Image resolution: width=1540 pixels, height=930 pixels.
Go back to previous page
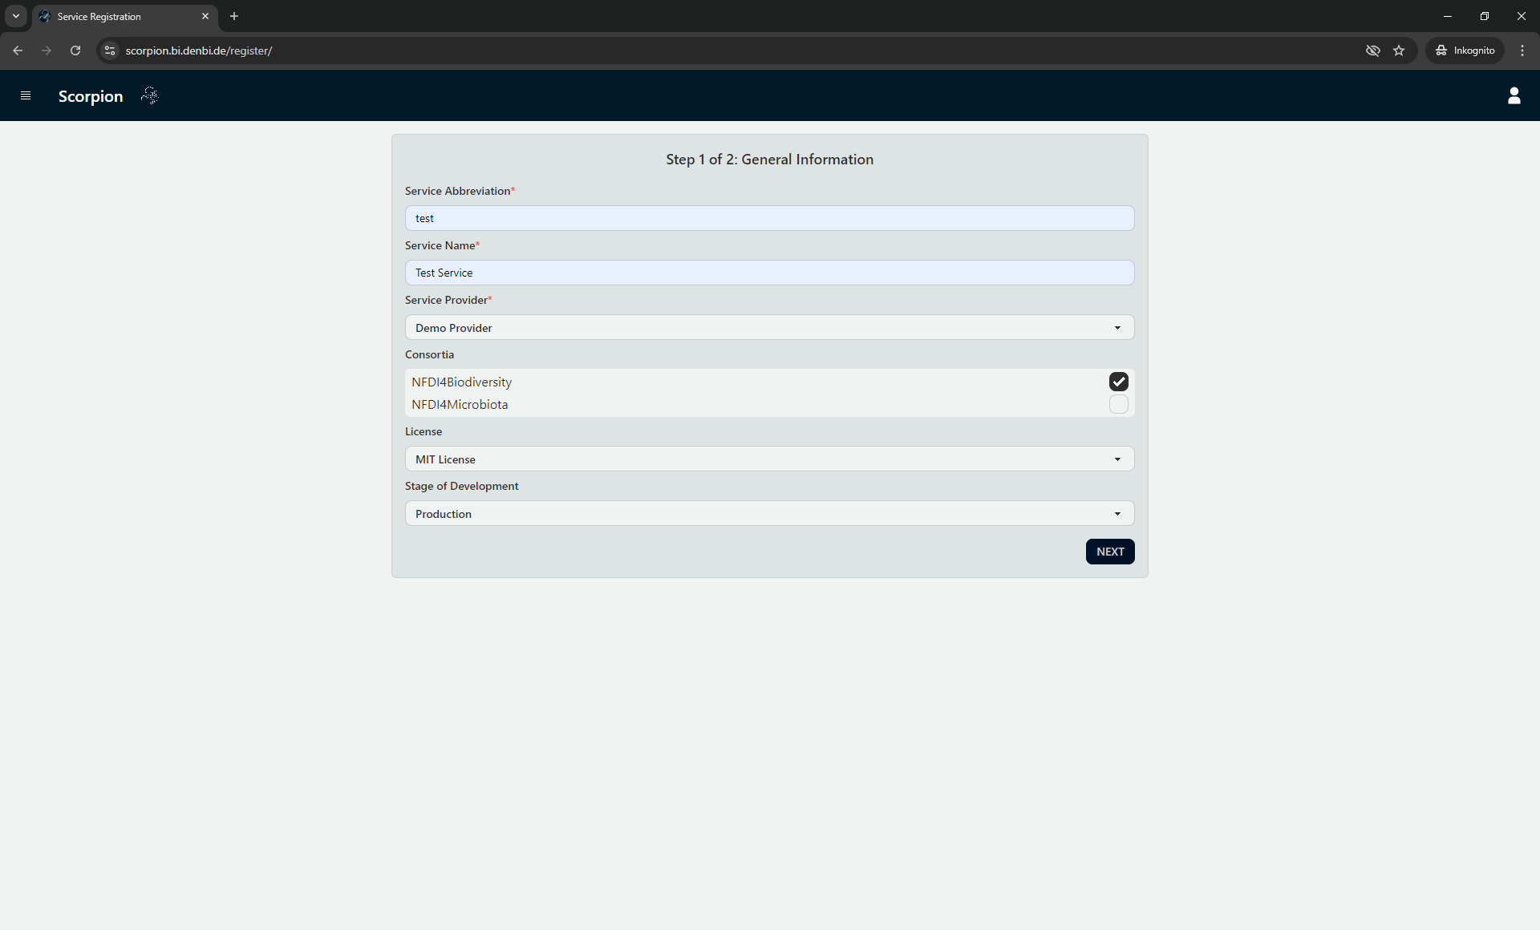[x=18, y=51]
